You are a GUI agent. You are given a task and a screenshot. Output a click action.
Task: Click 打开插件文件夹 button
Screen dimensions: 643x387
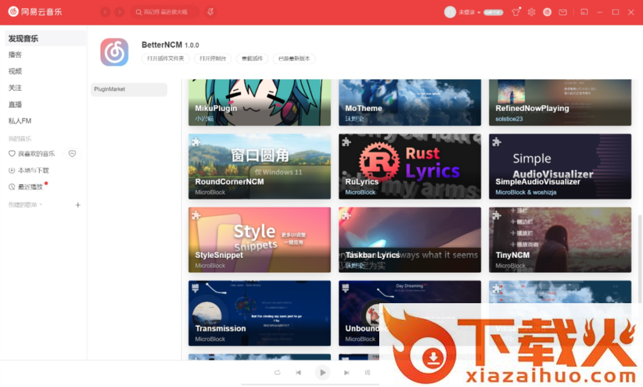point(166,59)
